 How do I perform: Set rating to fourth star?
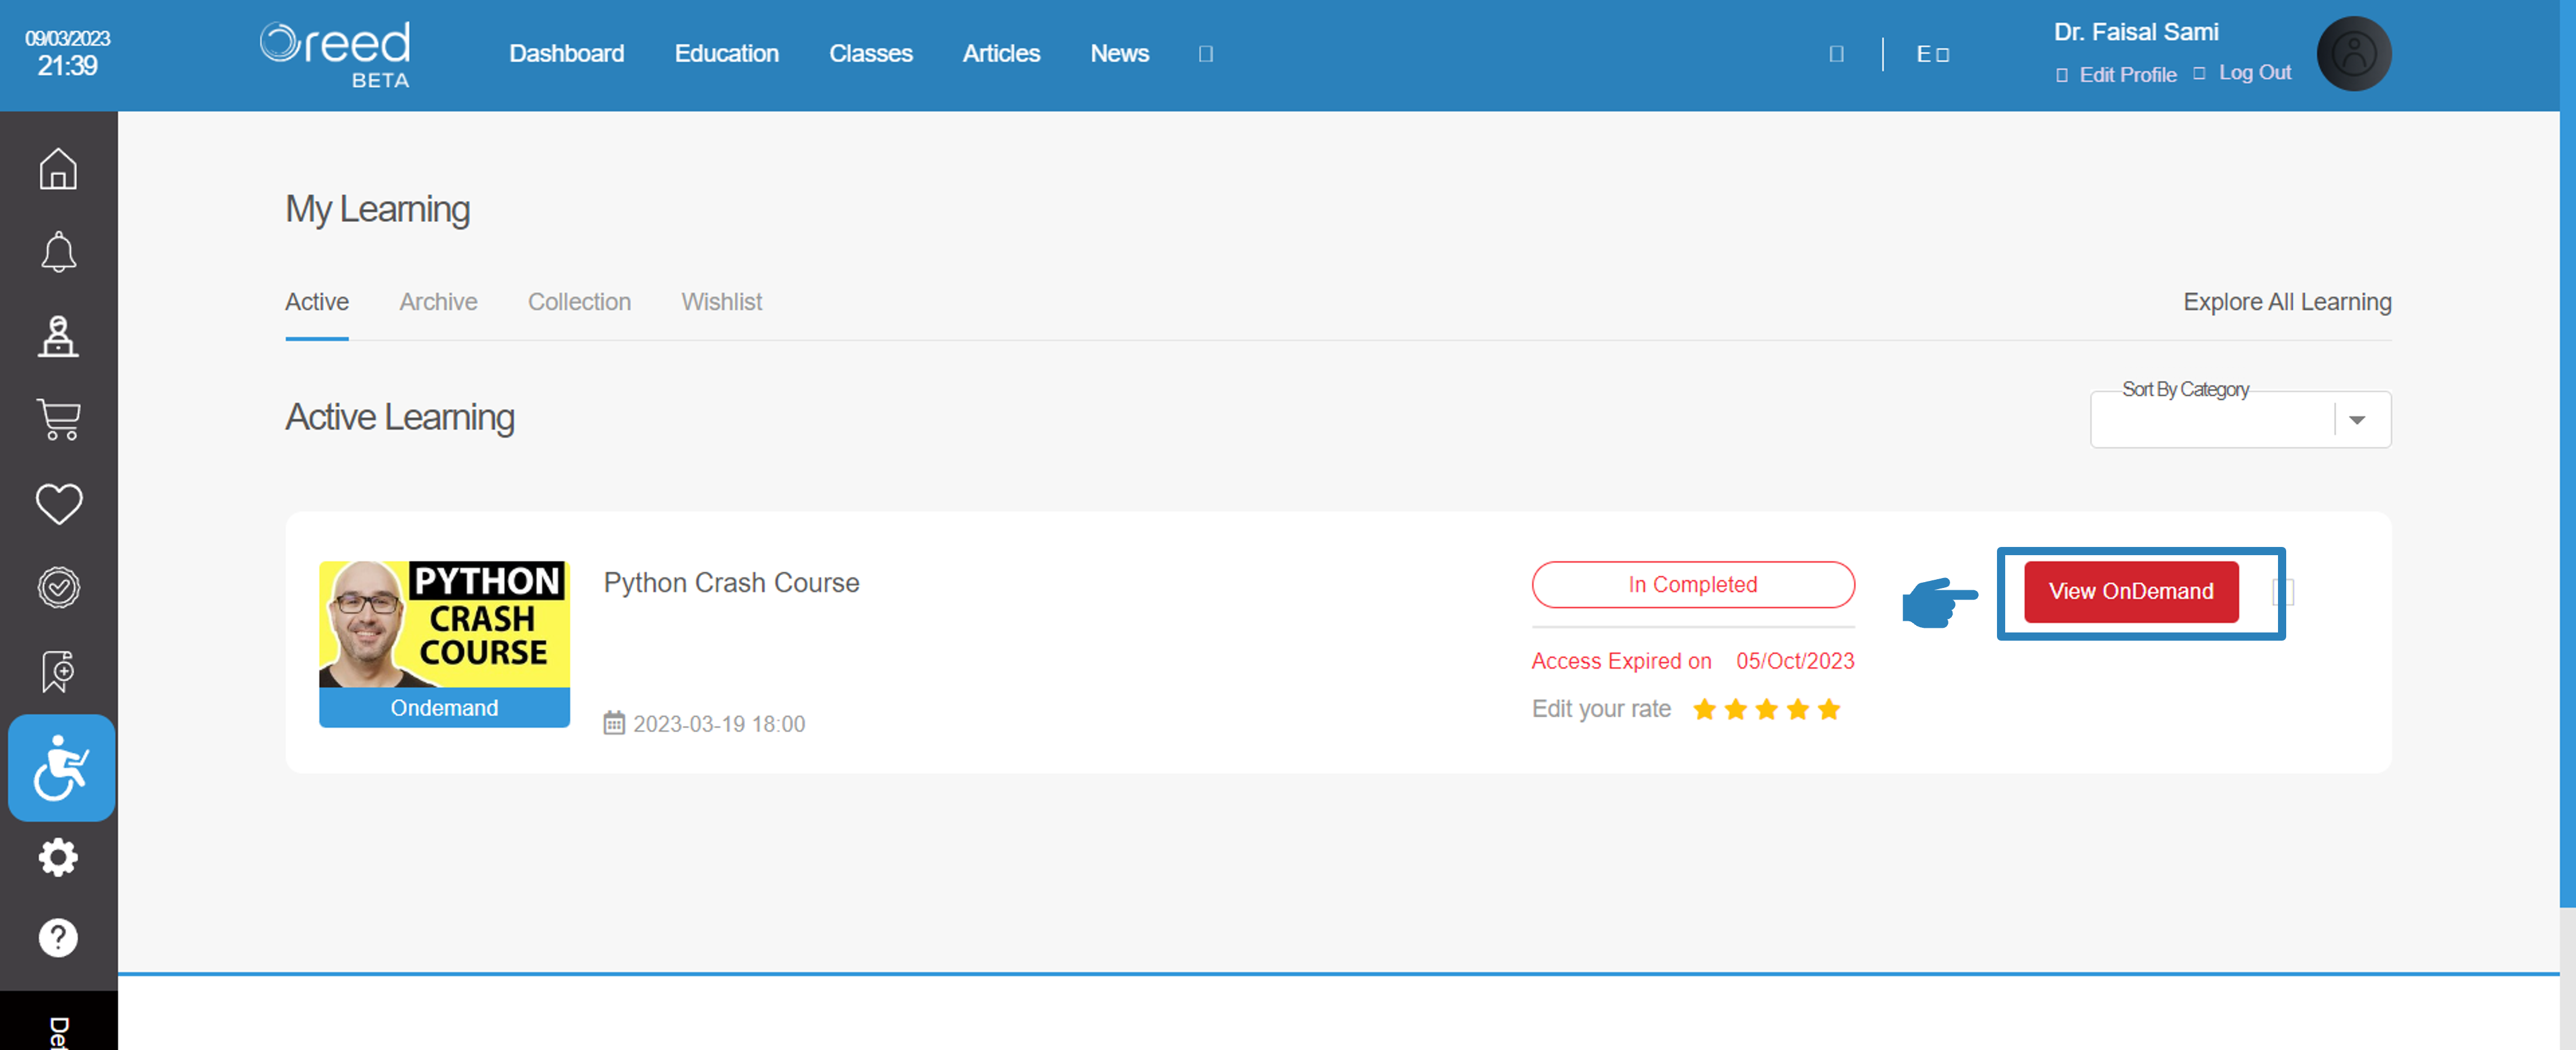coord(1798,710)
